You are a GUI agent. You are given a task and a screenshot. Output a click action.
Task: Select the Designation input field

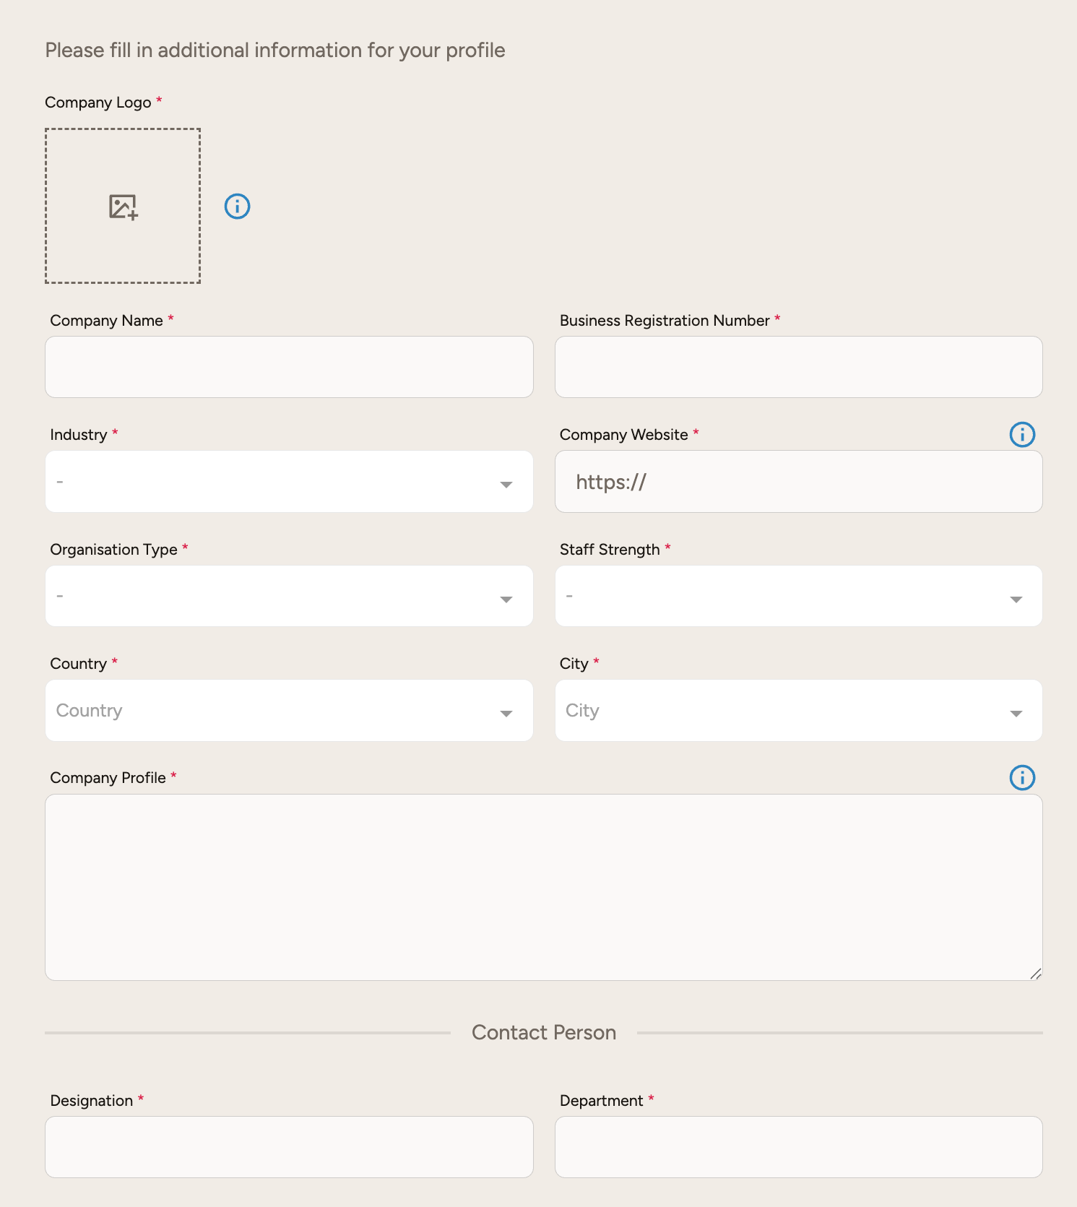click(289, 1147)
